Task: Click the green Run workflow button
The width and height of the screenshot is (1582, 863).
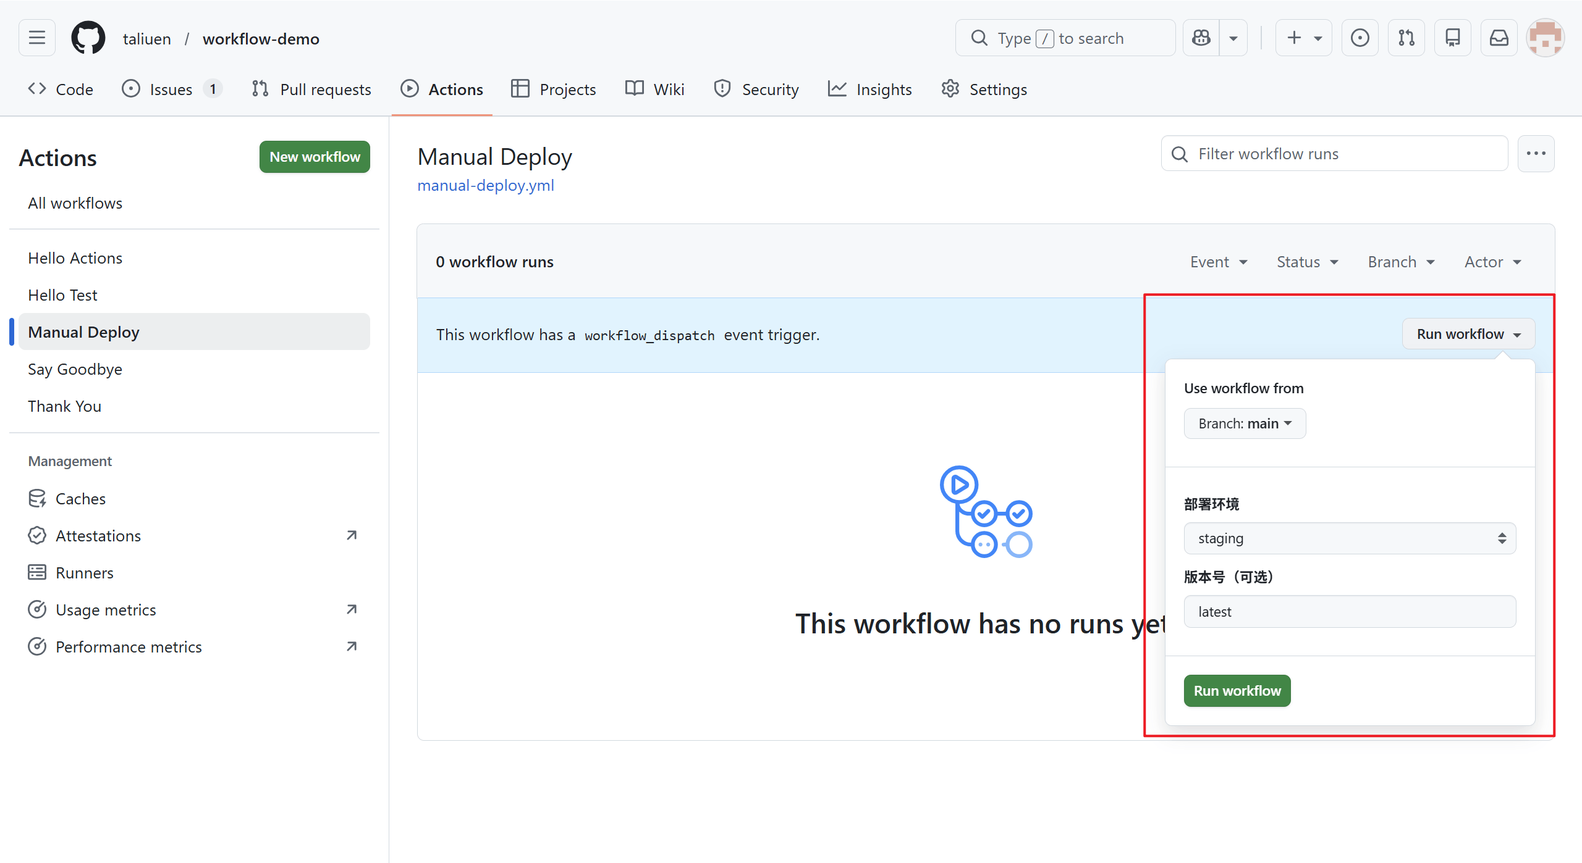Action: pos(1237,691)
